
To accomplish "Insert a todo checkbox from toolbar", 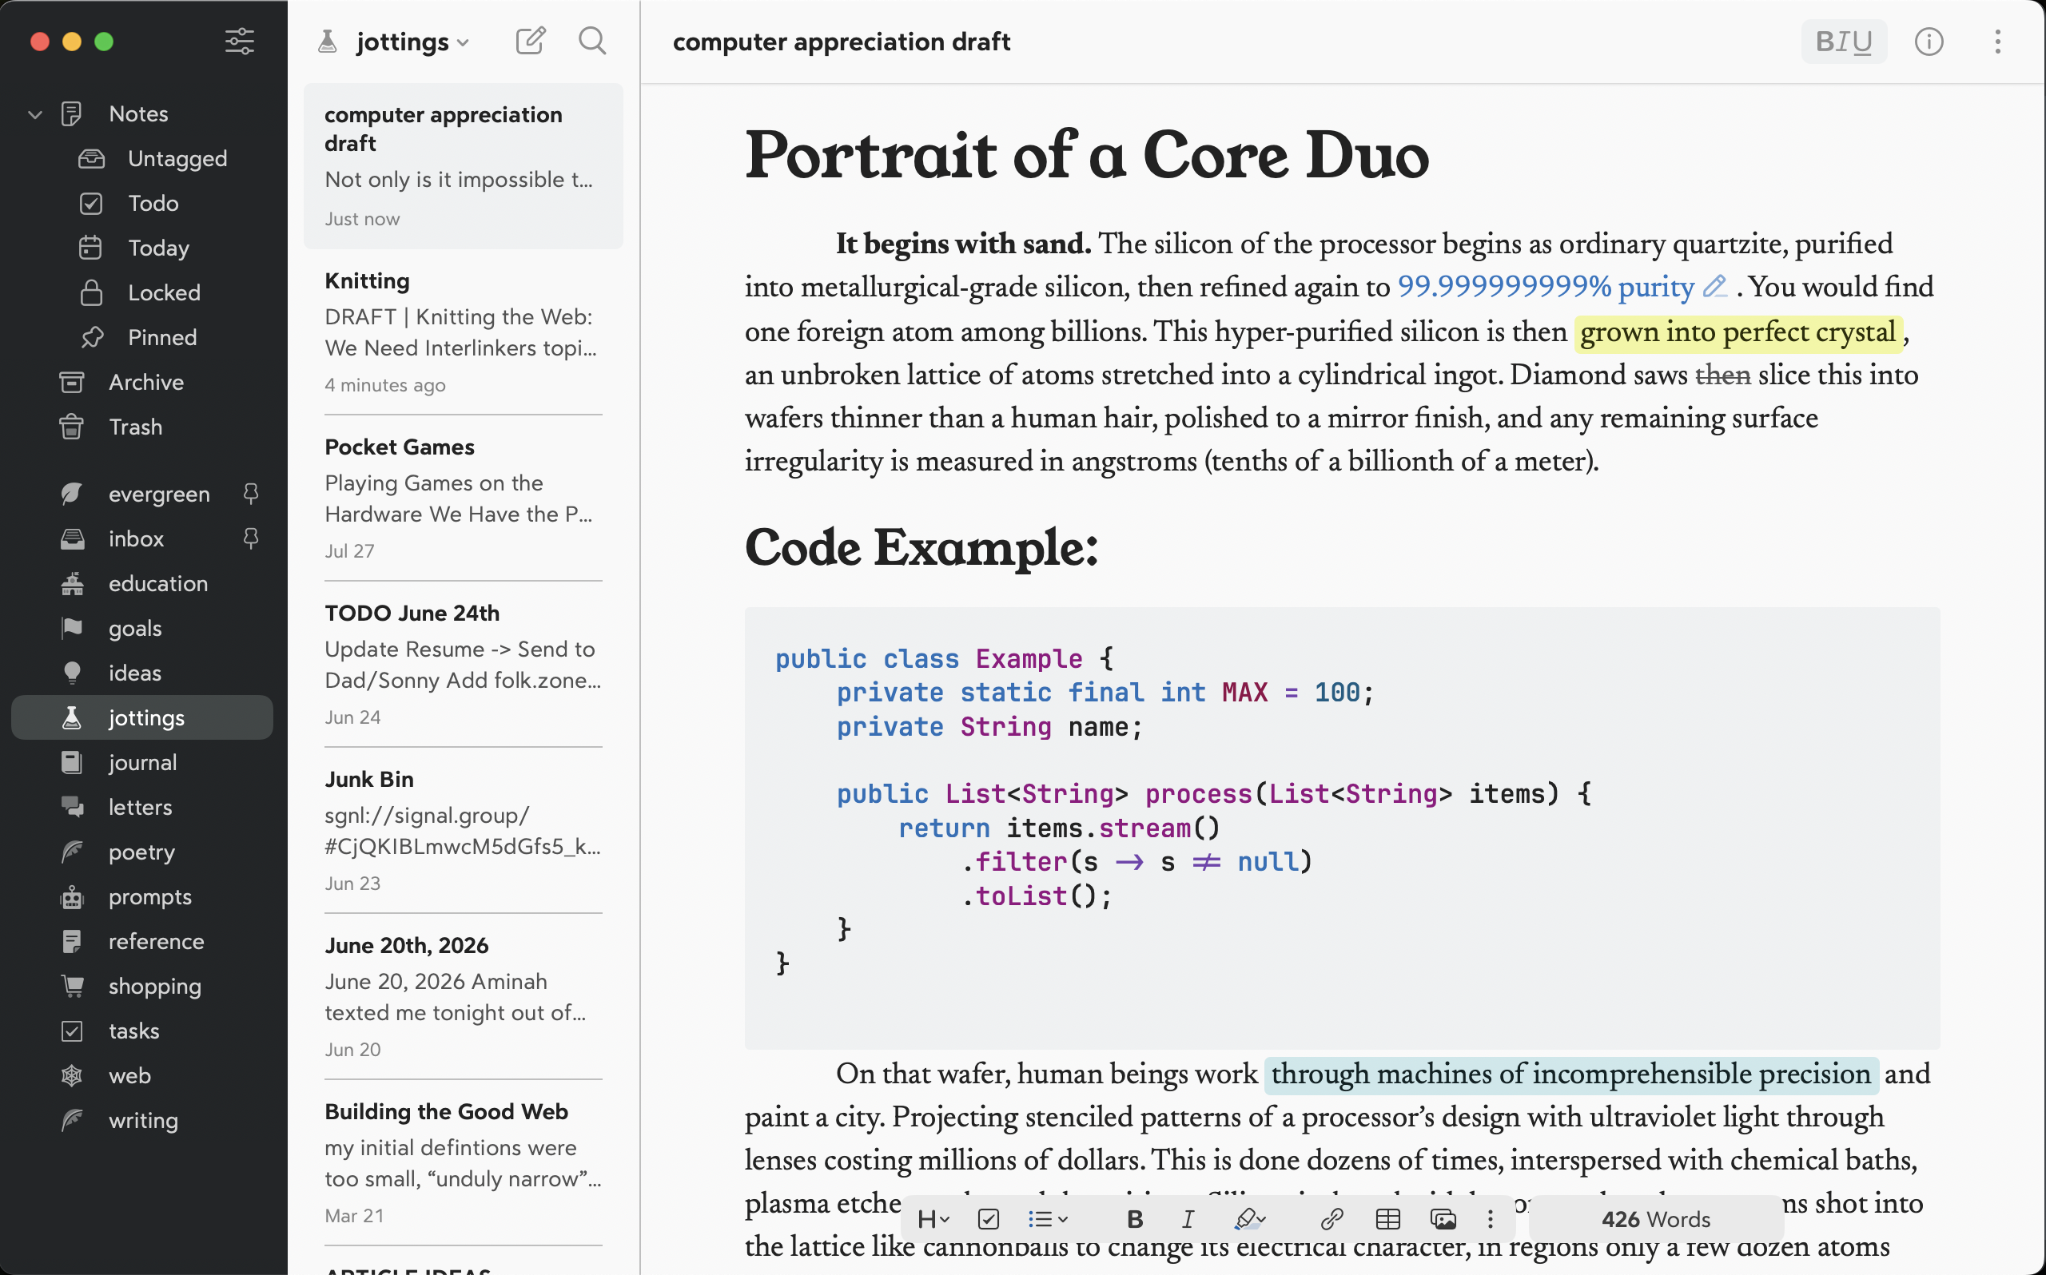I will click(x=989, y=1218).
